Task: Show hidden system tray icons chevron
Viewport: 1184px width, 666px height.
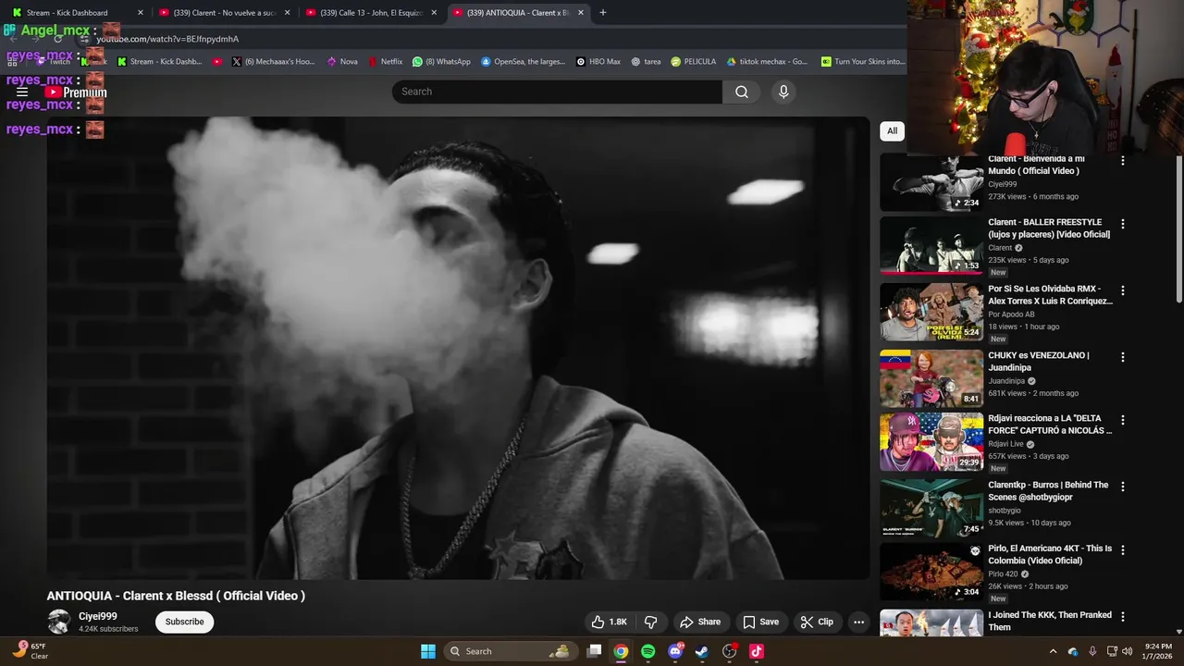Action: (x=1053, y=651)
